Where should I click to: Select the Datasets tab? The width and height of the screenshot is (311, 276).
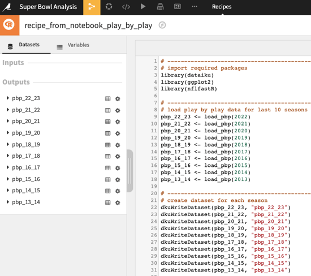[x=24, y=45]
